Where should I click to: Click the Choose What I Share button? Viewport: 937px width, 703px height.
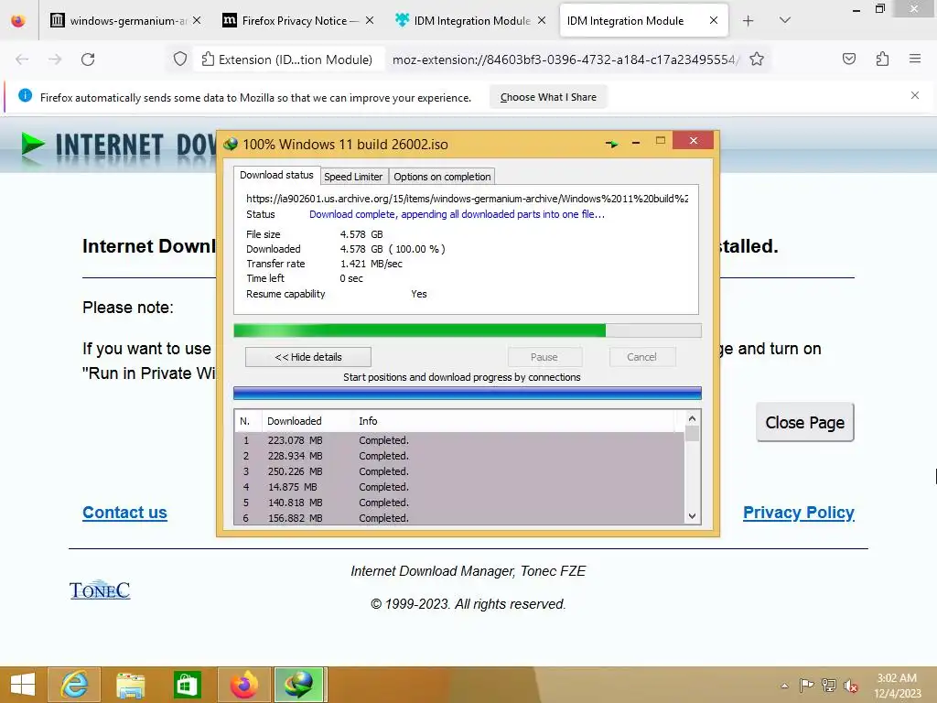pos(548,97)
